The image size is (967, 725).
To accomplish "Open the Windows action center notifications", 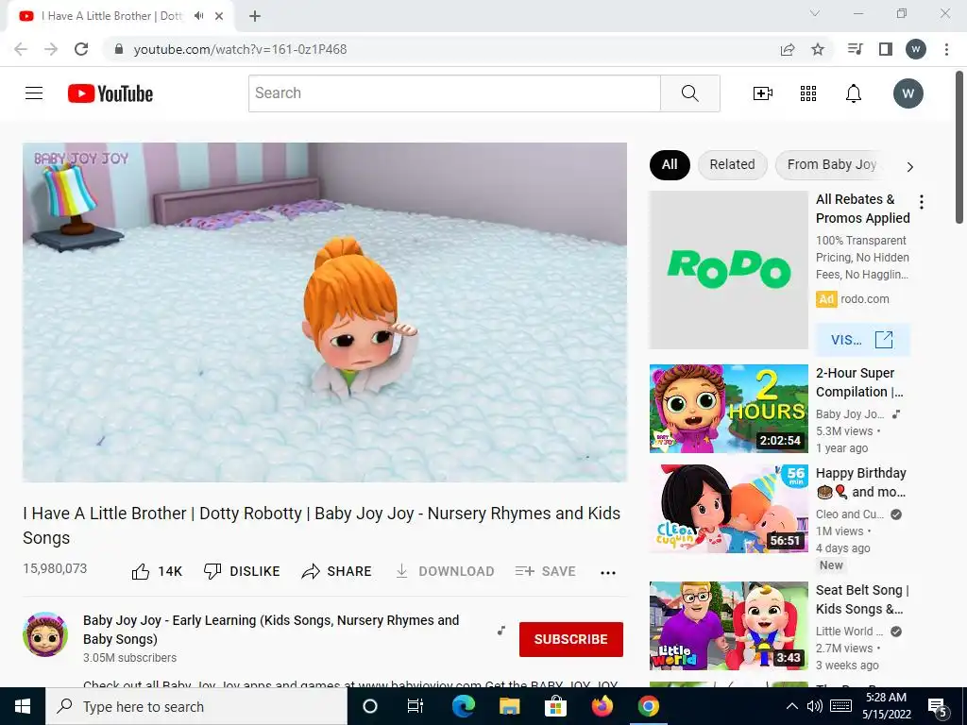I will coord(938,708).
